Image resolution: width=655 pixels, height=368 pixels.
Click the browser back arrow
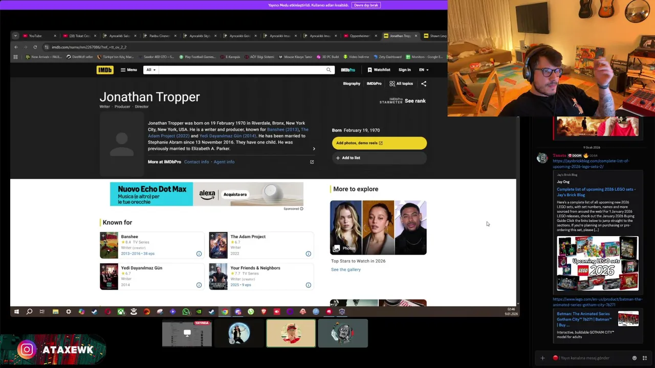(x=16, y=47)
